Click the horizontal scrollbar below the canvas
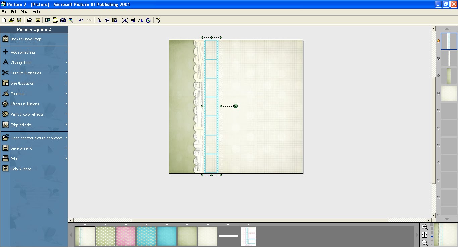The image size is (458, 247). (250, 220)
